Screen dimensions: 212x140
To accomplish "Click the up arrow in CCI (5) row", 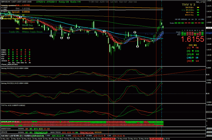I will [x=193, y=51].
